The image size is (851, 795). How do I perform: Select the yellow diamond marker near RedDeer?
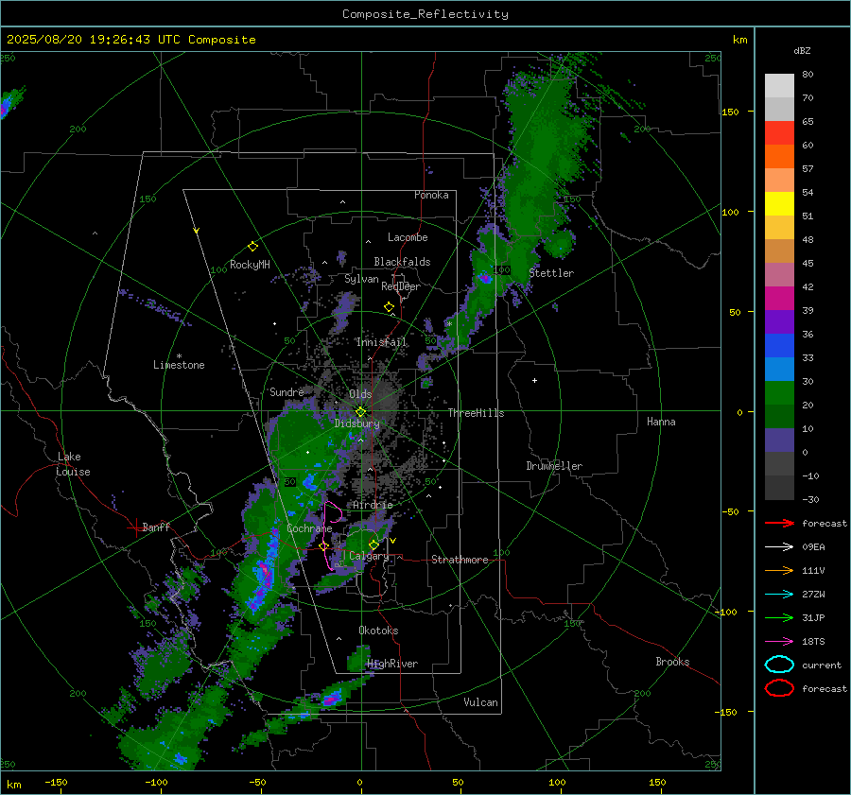pyautogui.click(x=389, y=307)
